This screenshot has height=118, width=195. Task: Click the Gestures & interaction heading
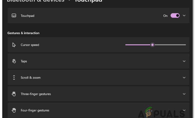pos(23,33)
